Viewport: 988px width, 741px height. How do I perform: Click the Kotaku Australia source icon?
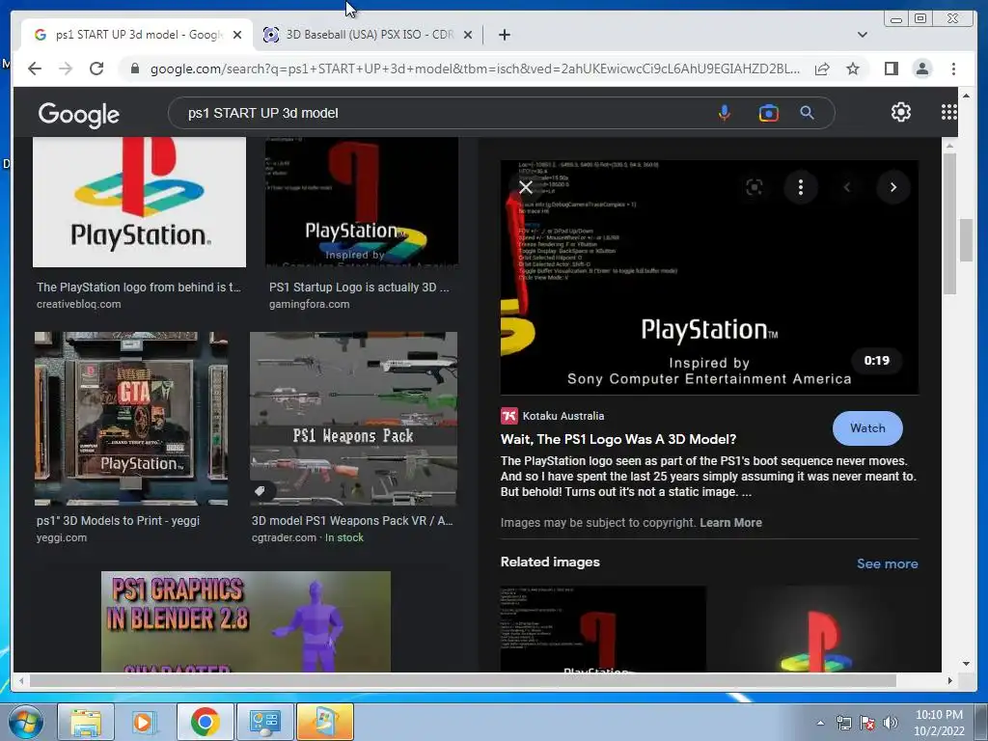[509, 416]
